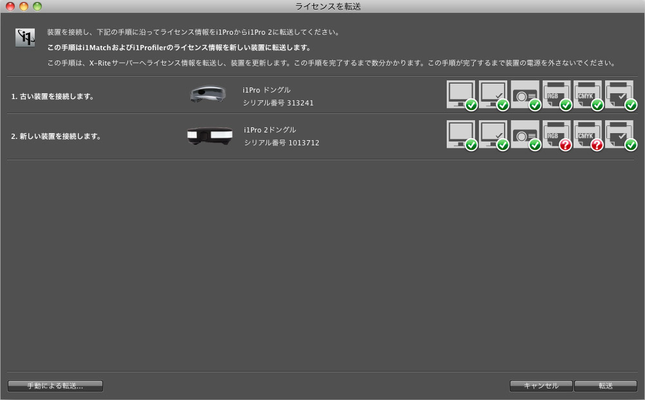Image resolution: width=645 pixels, height=400 pixels.
Task: Click the キャンセル button
Action: coord(541,386)
